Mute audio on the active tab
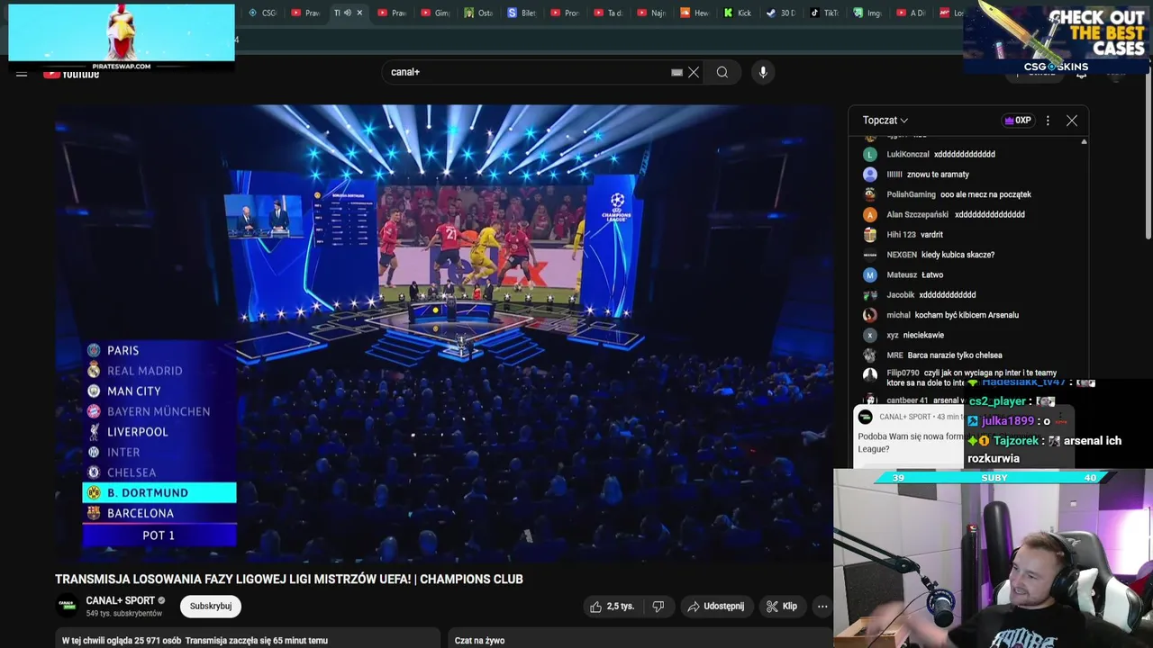This screenshot has height=648, width=1153. point(347,13)
